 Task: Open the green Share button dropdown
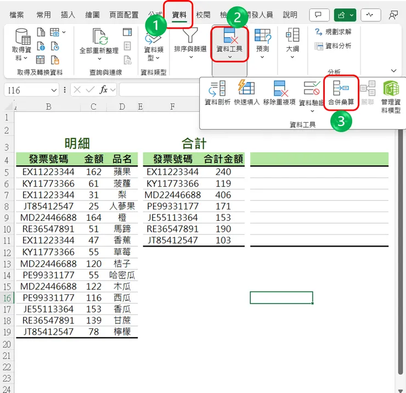coord(352,15)
